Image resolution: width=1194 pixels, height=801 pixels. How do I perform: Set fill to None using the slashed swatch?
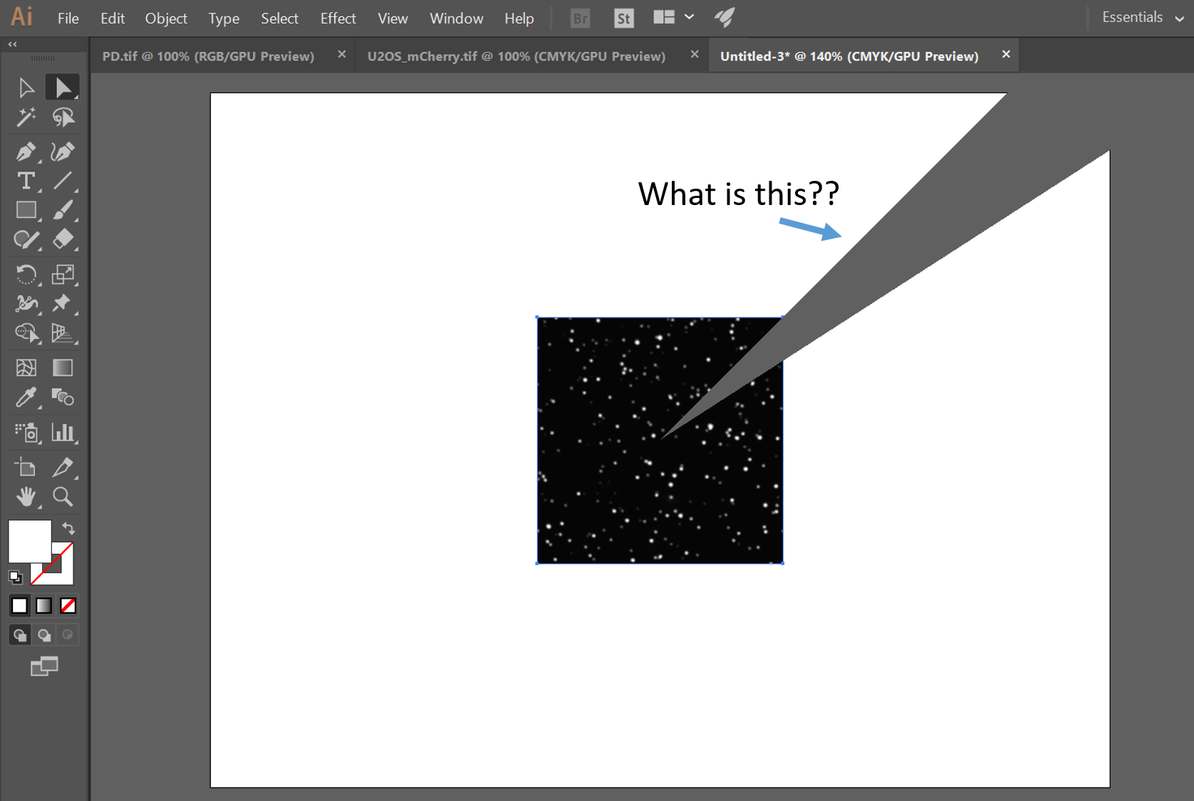pos(68,605)
